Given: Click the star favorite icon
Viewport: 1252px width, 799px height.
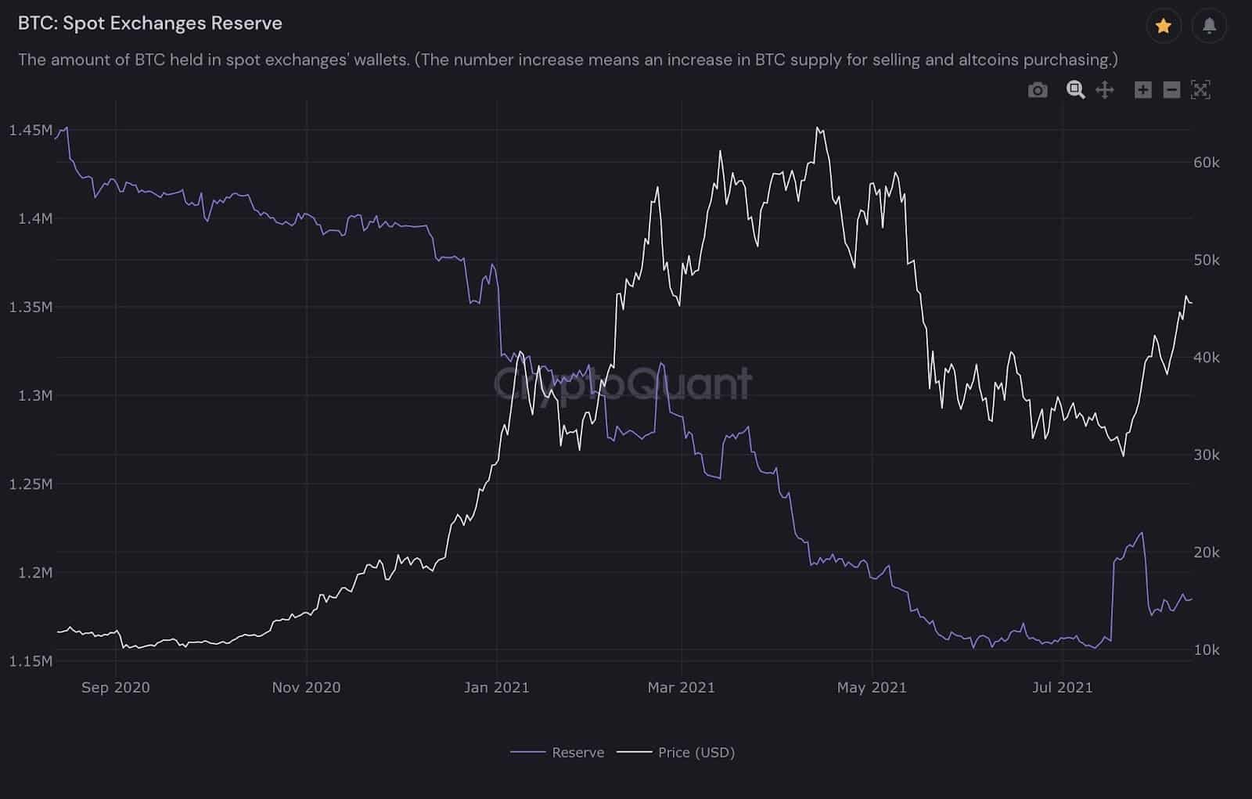Looking at the screenshot, I should pyautogui.click(x=1164, y=26).
